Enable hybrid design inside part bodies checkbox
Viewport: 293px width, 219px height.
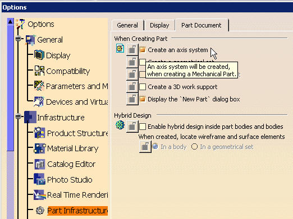[143, 127]
